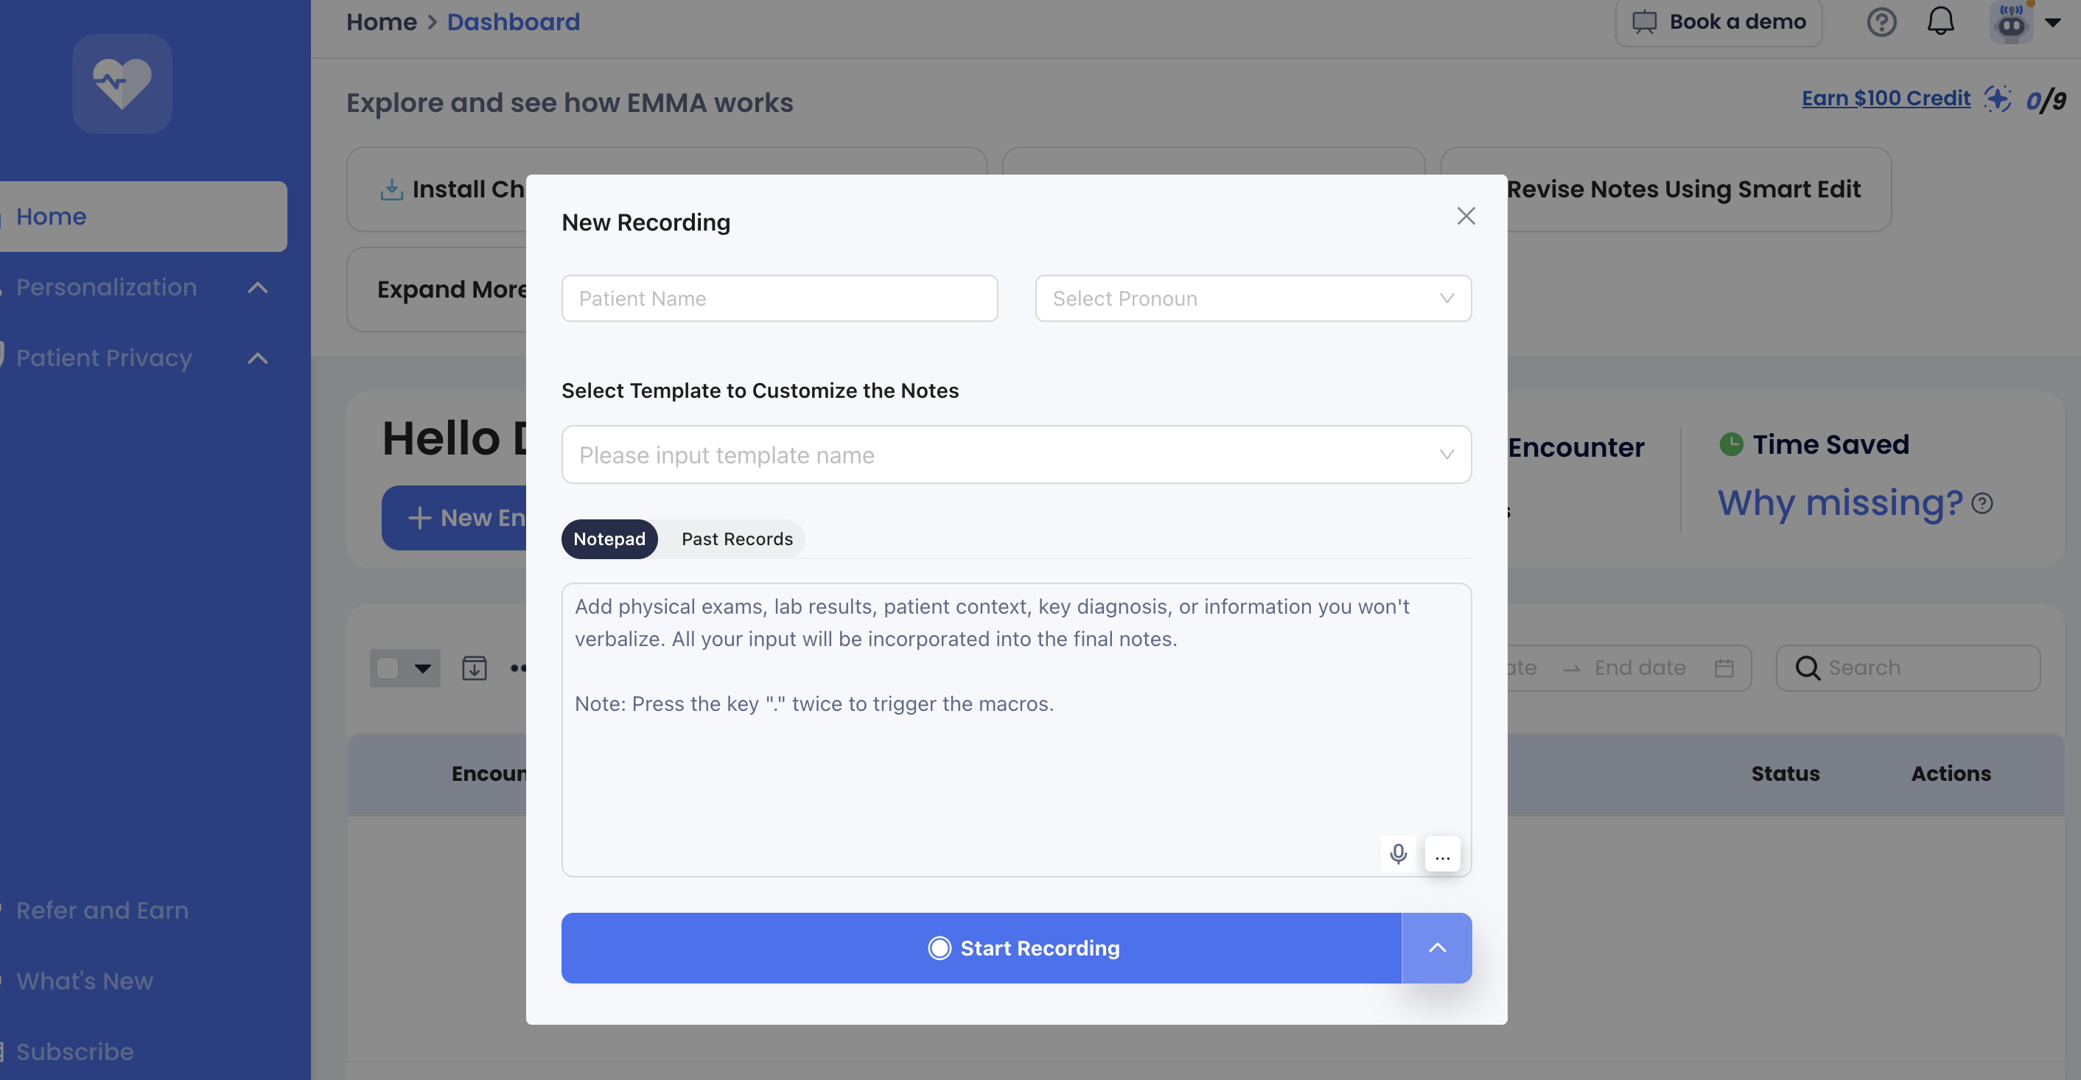Click the help question mark icon
Screen dimensions: 2081x1080
[1881, 22]
